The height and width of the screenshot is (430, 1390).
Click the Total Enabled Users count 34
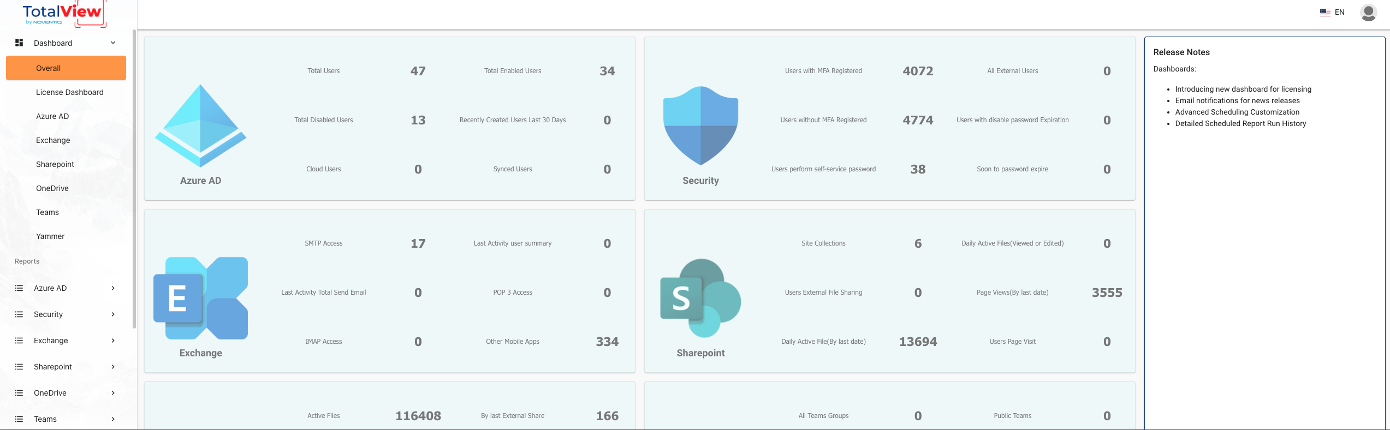pos(607,71)
